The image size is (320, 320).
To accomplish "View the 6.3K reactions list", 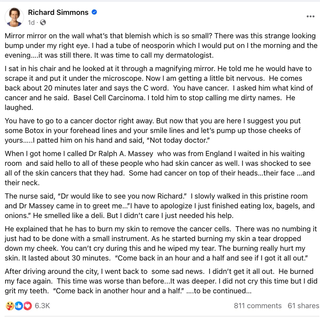I will (x=42, y=306).
